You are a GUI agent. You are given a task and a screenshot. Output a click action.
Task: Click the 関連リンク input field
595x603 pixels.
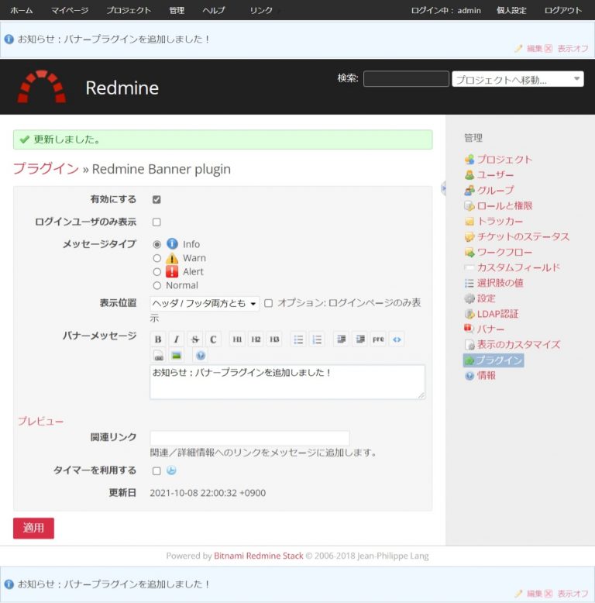click(249, 438)
